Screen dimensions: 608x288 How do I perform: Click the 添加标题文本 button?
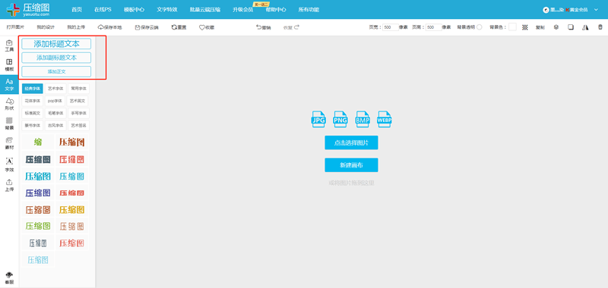pyautogui.click(x=56, y=44)
